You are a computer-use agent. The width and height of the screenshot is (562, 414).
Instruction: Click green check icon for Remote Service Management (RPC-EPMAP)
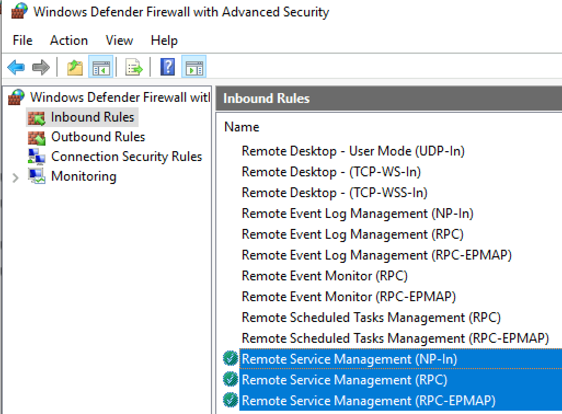231,400
